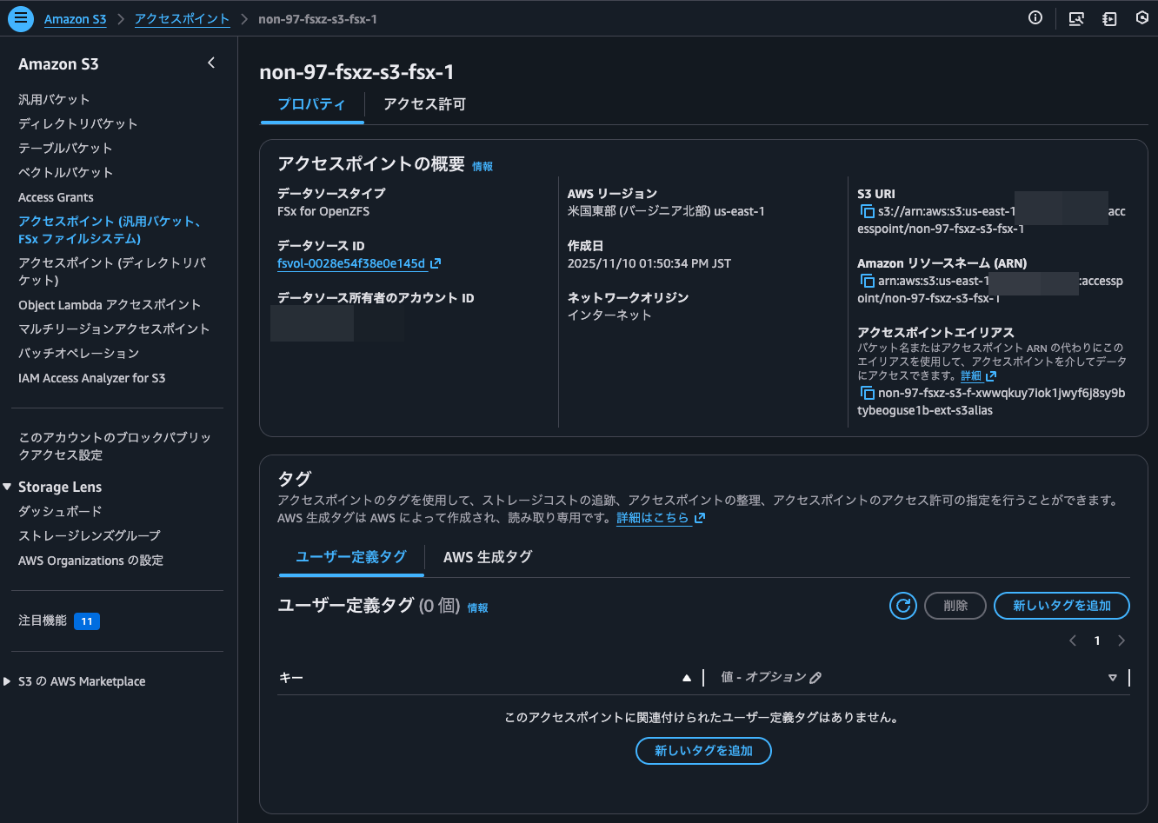Switch to the アクセス許可 tab

(x=423, y=104)
